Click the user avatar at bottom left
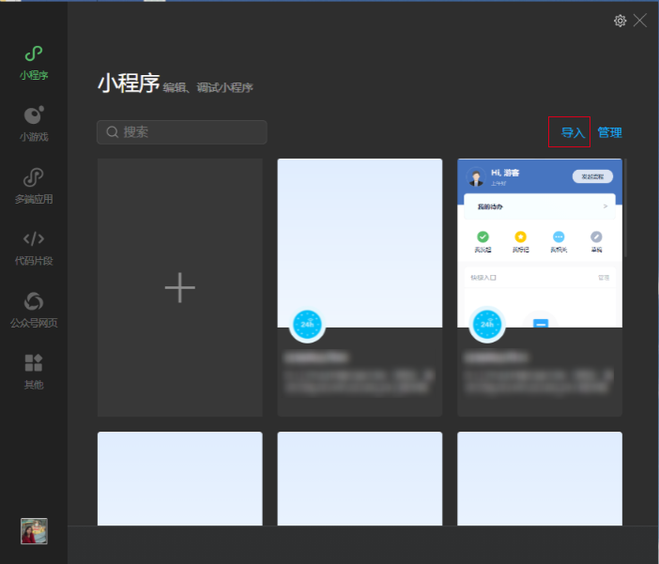 pos(34,531)
